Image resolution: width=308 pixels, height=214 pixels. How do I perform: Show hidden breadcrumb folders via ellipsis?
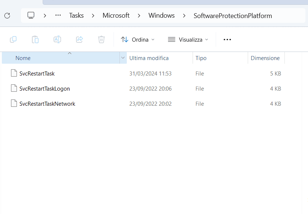pyautogui.click(x=58, y=15)
